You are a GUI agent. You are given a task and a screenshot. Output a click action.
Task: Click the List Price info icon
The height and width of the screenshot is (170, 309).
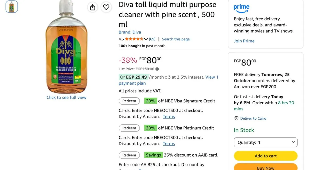(157, 69)
